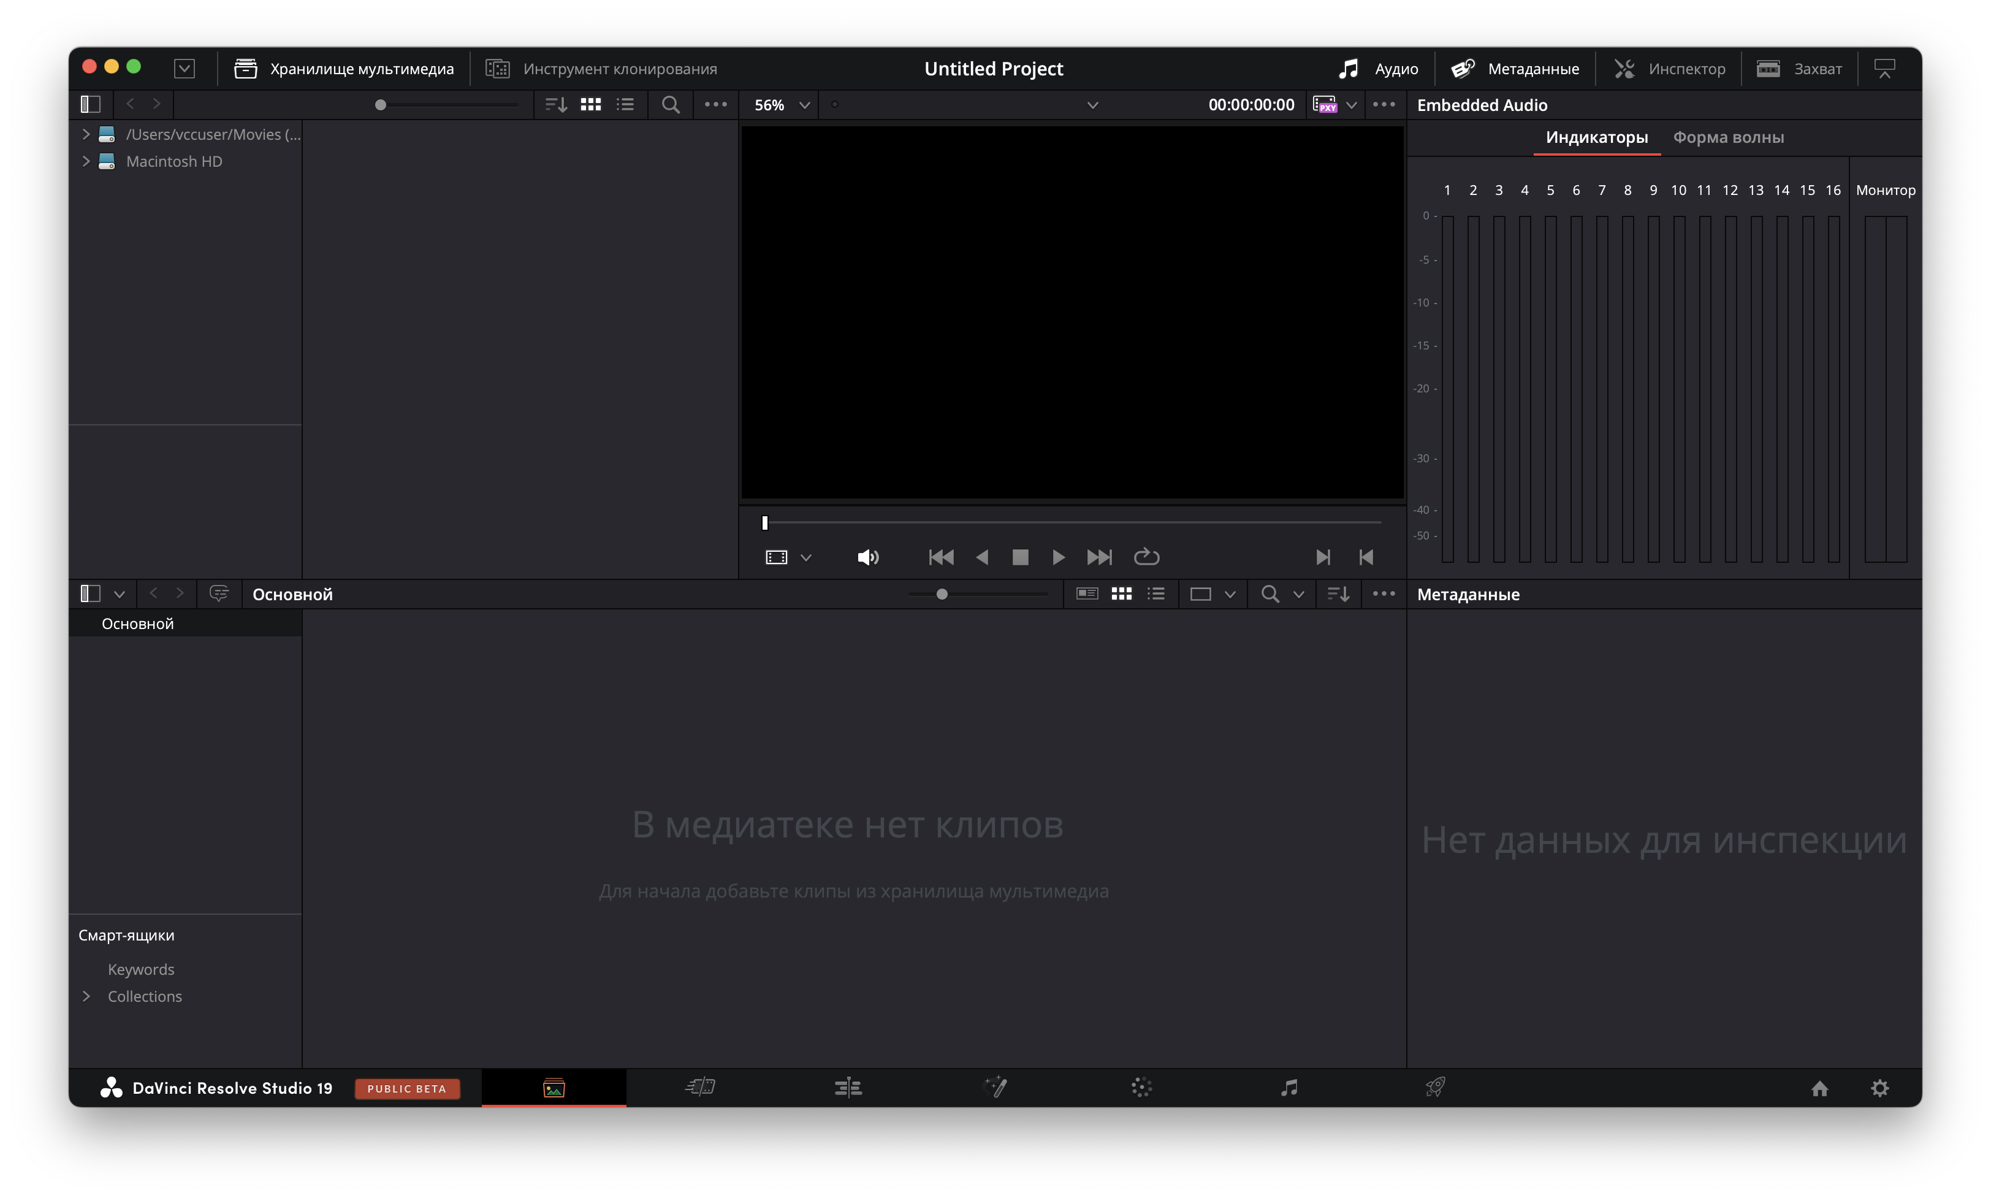Expand the Macintosh HD tree item

click(86, 161)
